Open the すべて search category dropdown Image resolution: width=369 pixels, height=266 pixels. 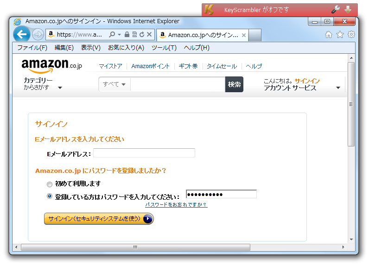114,84
